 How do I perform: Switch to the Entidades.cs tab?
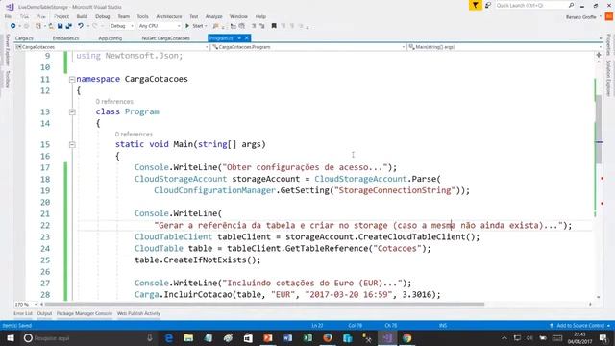coord(66,38)
